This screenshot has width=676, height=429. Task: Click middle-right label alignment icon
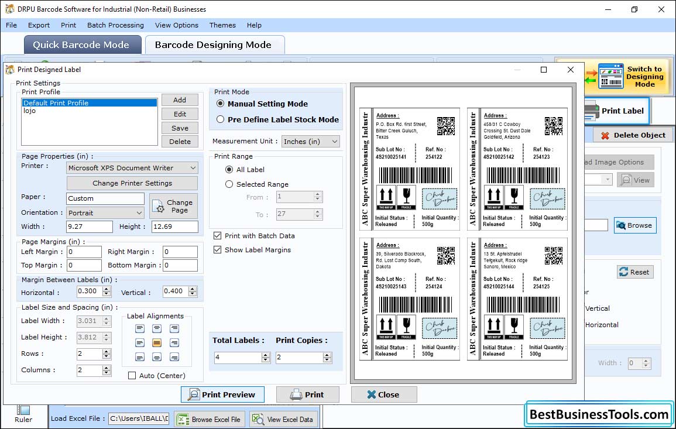click(174, 343)
